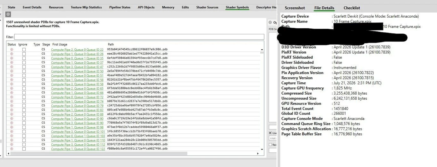Tick Ignore checkbox for Queue ID 65 row

24,88
